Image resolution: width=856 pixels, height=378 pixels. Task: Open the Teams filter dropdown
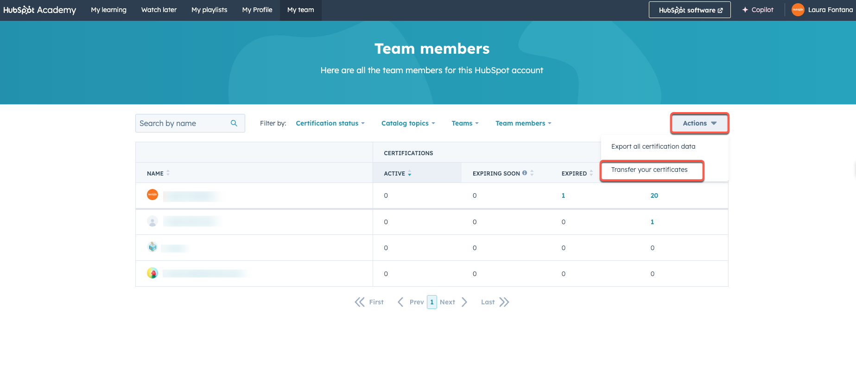pos(465,123)
